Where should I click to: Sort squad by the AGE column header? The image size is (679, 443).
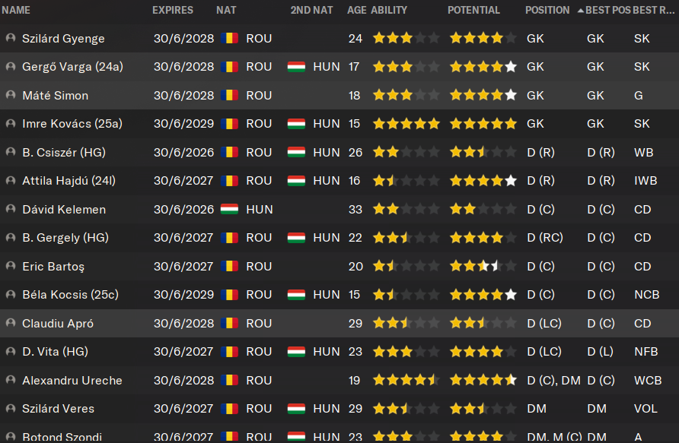[x=356, y=10]
